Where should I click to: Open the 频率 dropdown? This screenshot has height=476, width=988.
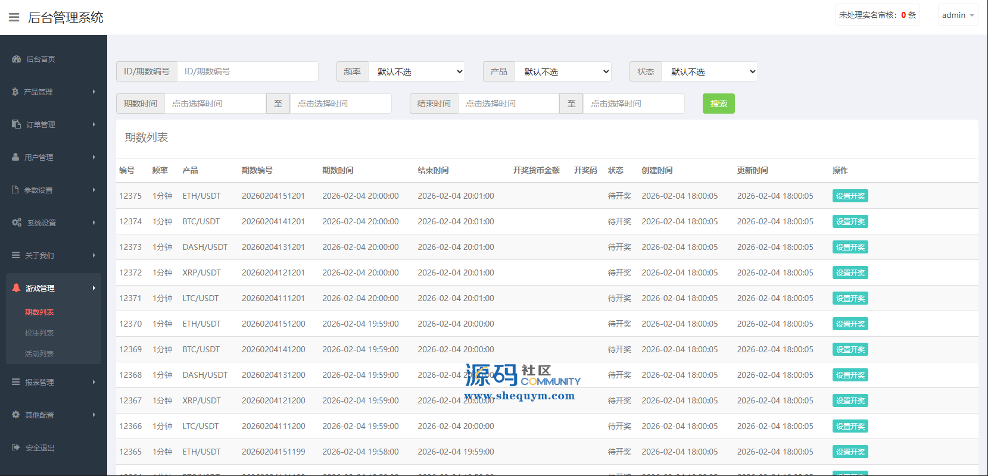pyautogui.click(x=416, y=71)
